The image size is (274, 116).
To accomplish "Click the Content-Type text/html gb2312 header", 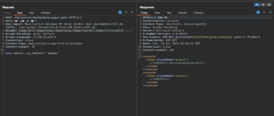I will [x=174, y=24].
